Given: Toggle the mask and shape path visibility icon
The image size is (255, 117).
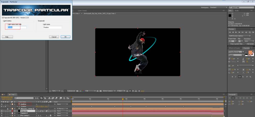Looking at the screenshot, I should [x=65, y=91].
